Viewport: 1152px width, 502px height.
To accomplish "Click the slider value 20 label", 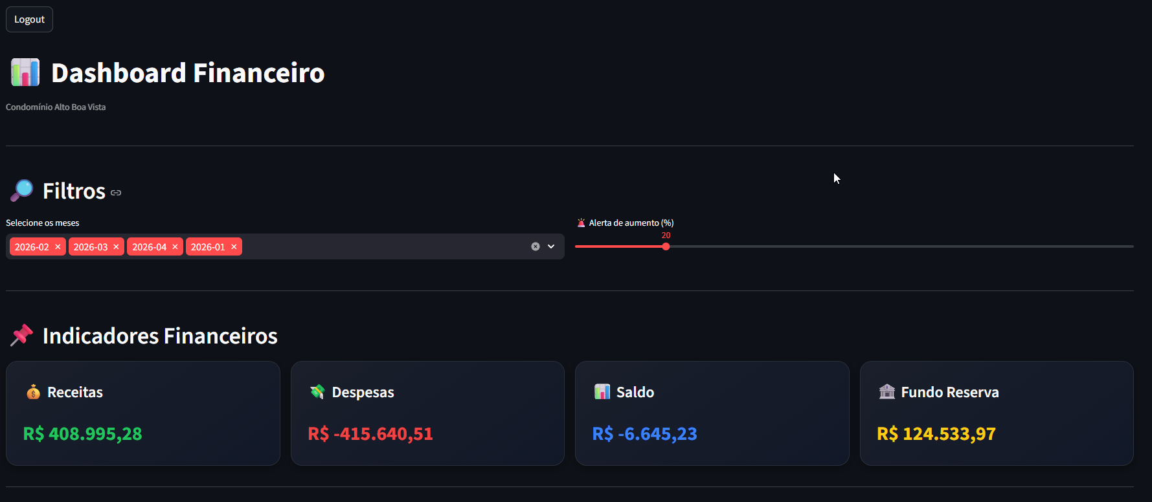I will [x=666, y=235].
